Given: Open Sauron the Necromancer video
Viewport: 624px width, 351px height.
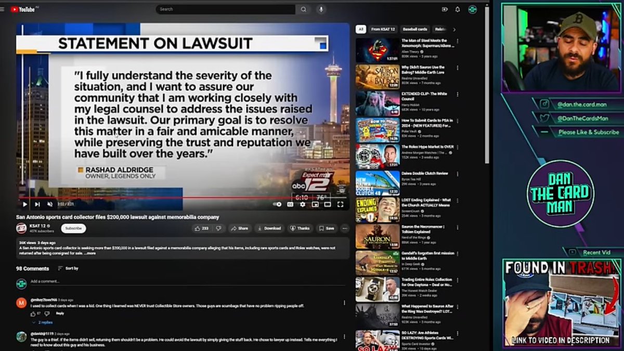Looking at the screenshot, I should tap(378, 236).
